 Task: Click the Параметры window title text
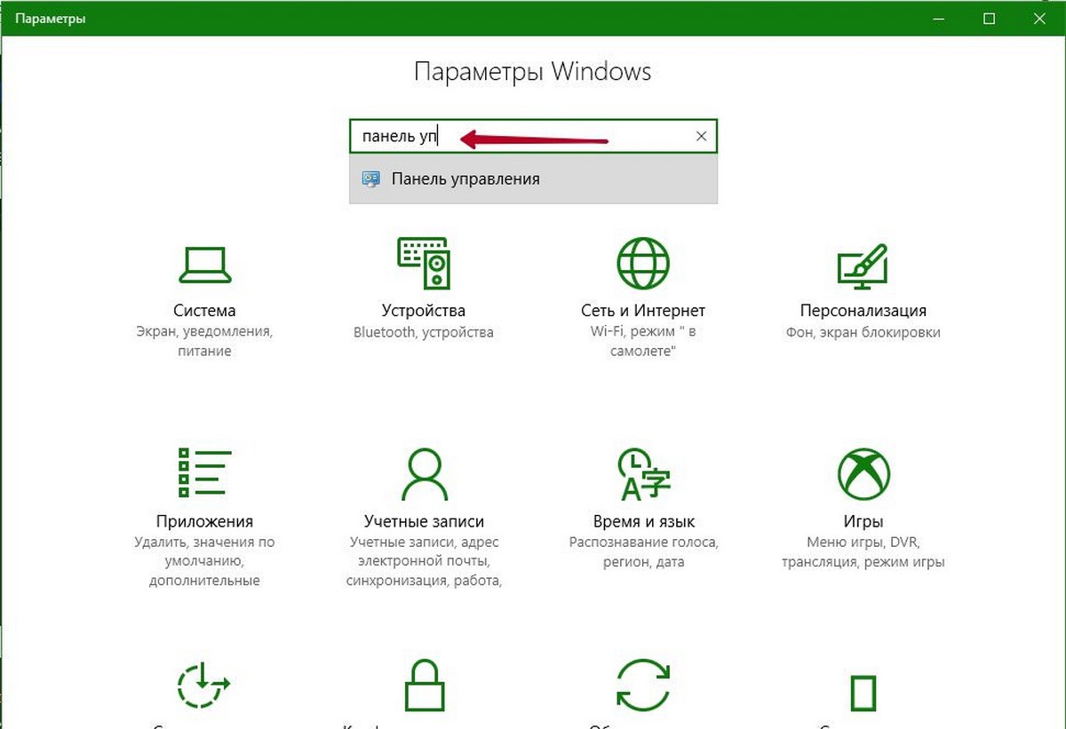pyautogui.click(x=49, y=18)
